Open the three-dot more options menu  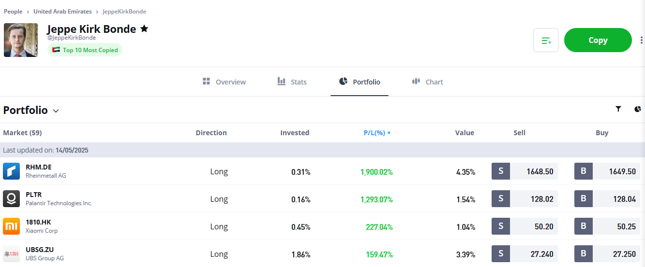pyautogui.click(x=642, y=40)
